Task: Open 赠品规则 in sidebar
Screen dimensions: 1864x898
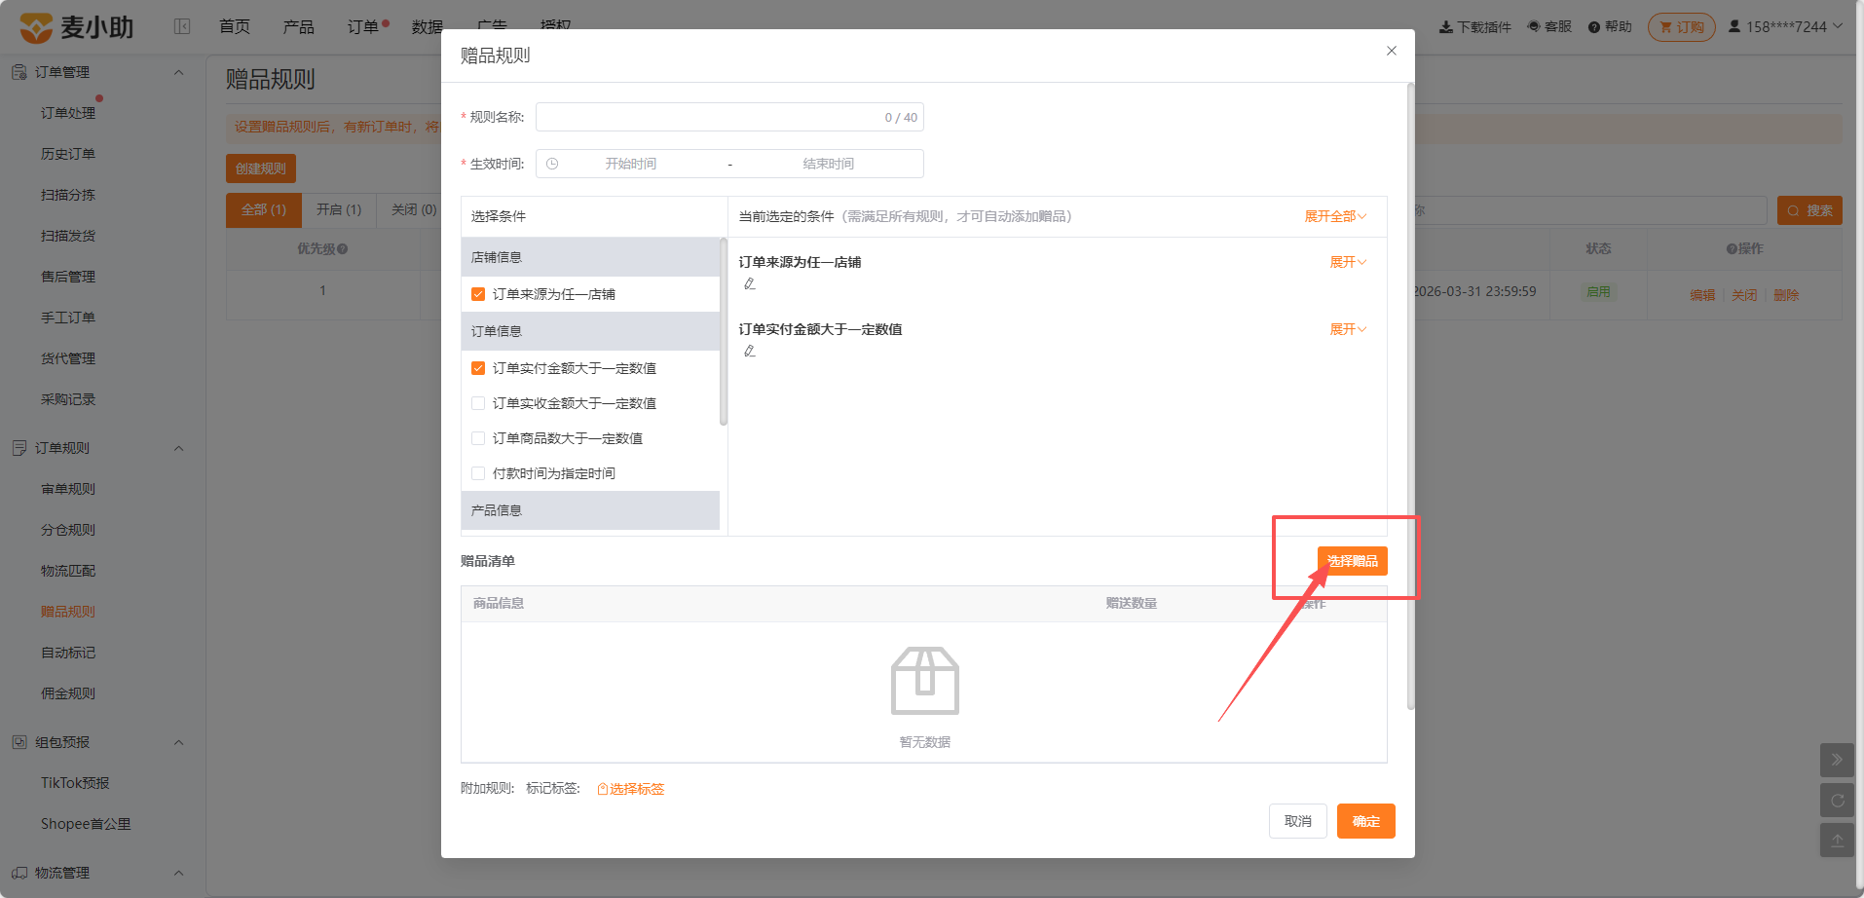Action: (x=68, y=612)
